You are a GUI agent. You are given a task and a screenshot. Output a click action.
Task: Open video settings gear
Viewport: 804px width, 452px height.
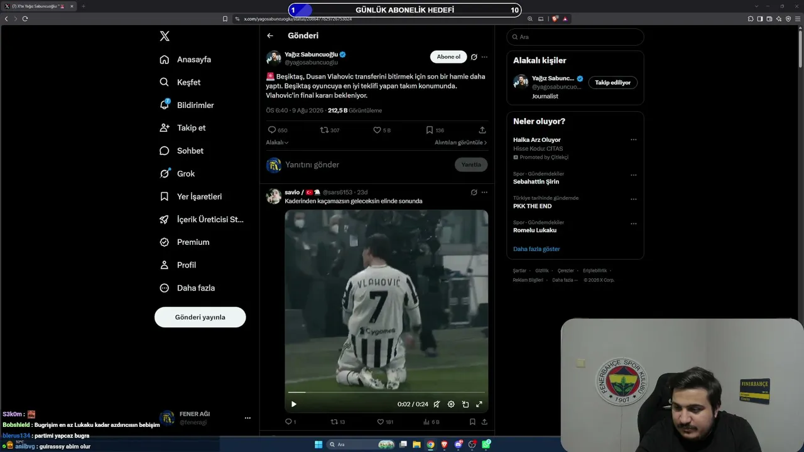[x=451, y=404]
